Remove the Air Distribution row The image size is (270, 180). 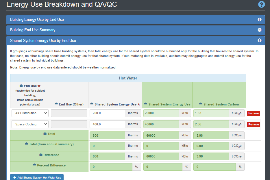[254, 113]
